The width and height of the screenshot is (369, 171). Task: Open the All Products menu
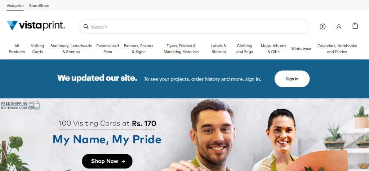pyautogui.click(x=17, y=49)
